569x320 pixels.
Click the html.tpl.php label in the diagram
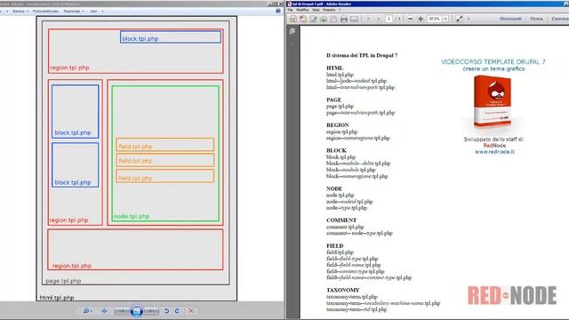coord(57,298)
